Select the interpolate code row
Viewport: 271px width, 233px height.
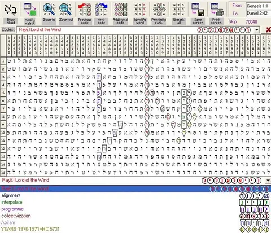click(x=135, y=202)
